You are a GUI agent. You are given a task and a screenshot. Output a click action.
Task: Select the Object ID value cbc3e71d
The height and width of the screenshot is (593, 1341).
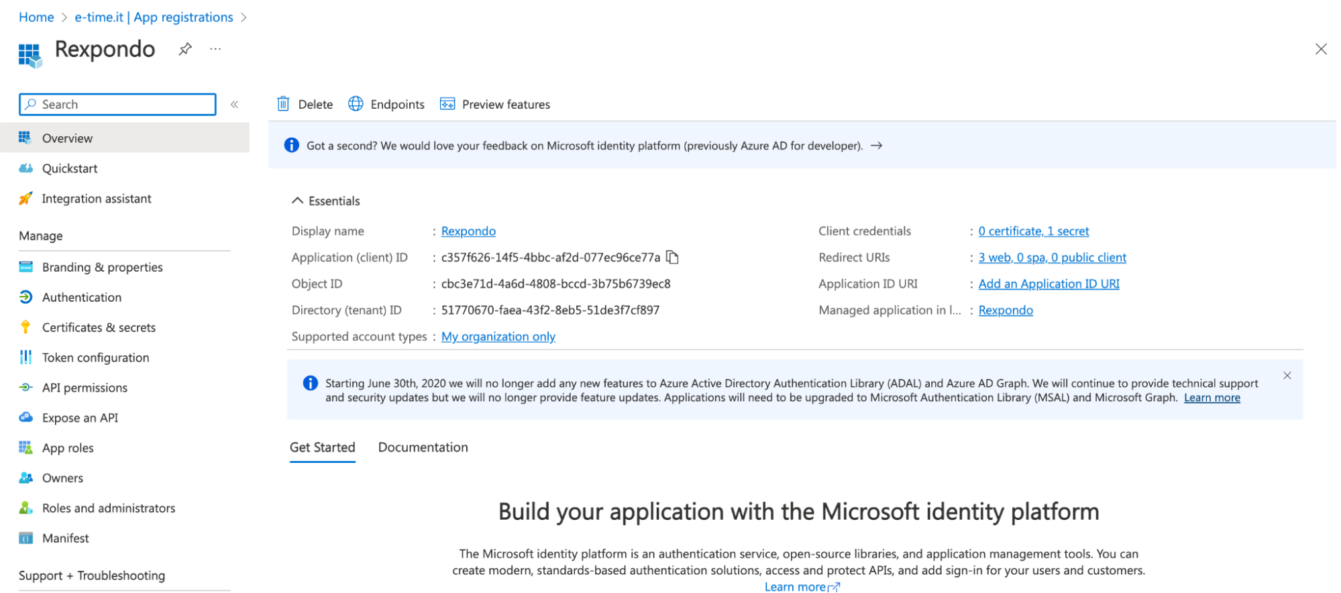[x=555, y=284]
